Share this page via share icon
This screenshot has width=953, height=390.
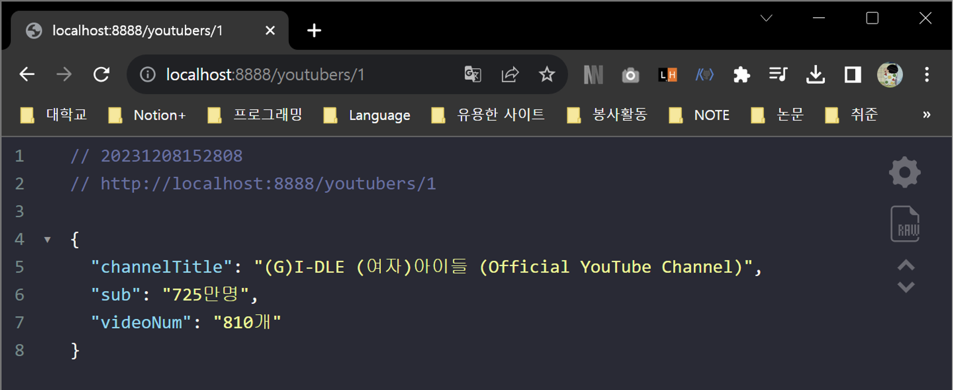tap(510, 74)
